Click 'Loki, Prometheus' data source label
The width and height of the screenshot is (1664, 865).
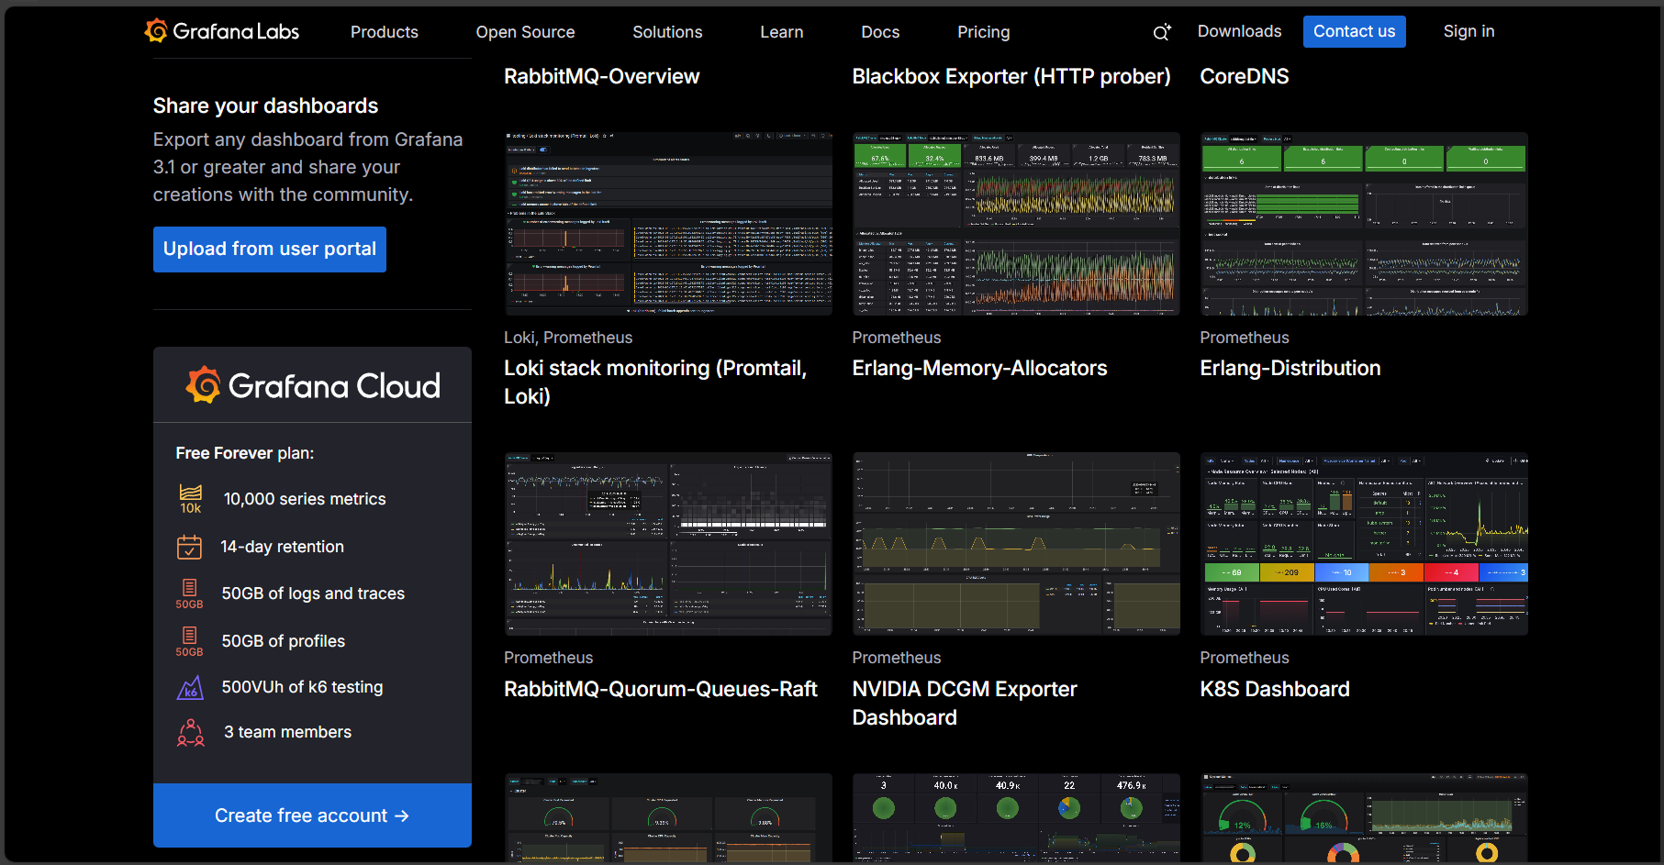pyautogui.click(x=568, y=338)
